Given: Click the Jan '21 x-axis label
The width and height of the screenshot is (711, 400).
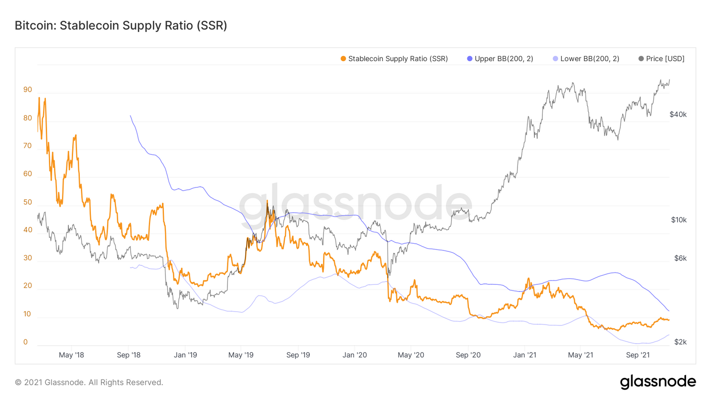Looking at the screenshot, I should [525, 355].
